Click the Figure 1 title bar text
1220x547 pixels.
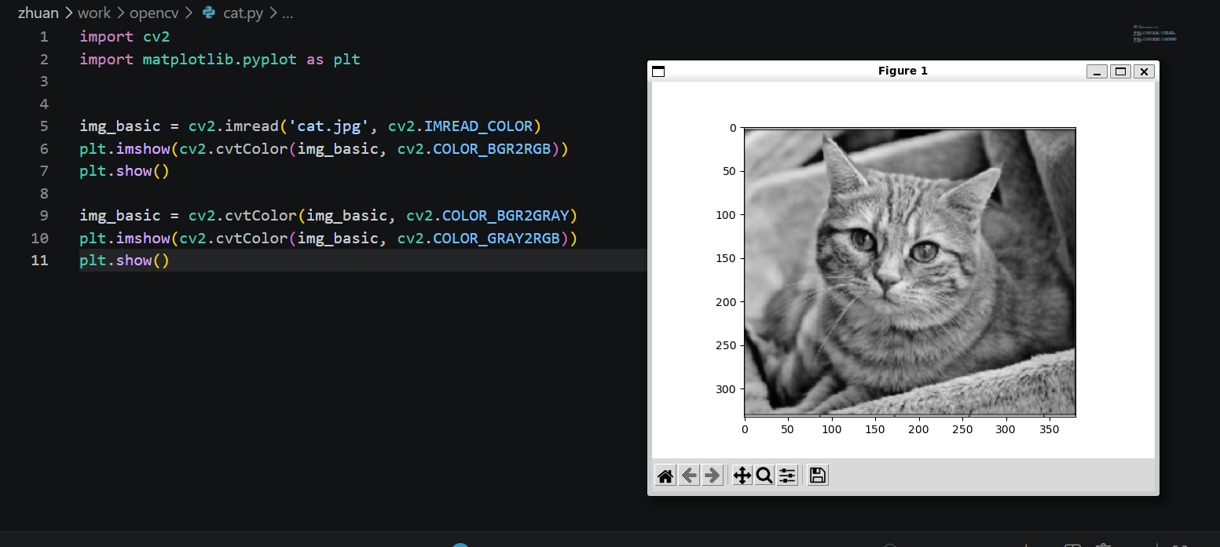(x=903, y=71)
